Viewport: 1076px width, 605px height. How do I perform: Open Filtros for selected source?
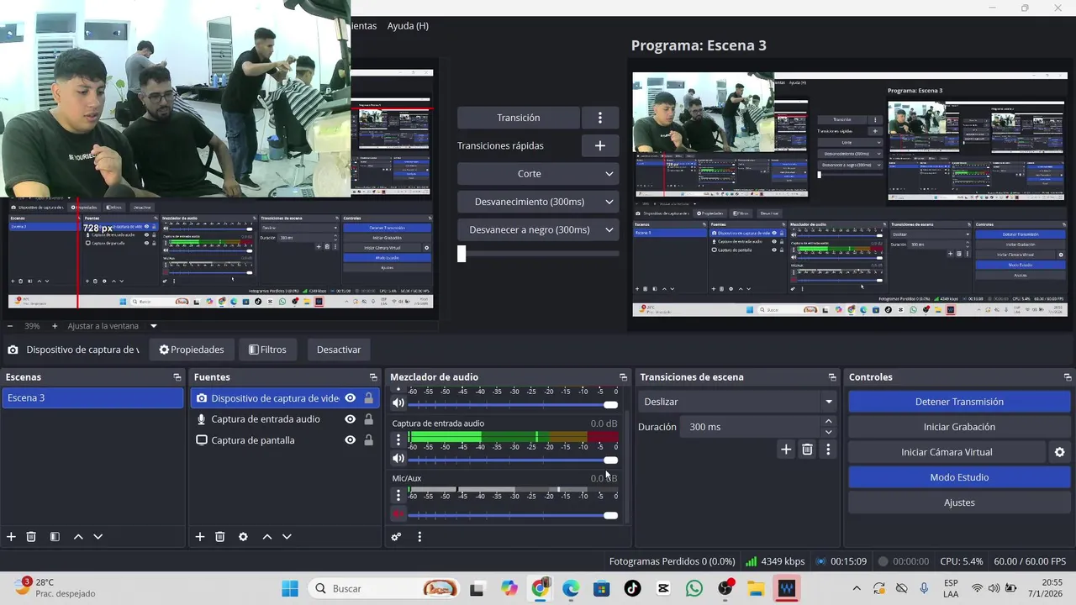tap(267, 350)
